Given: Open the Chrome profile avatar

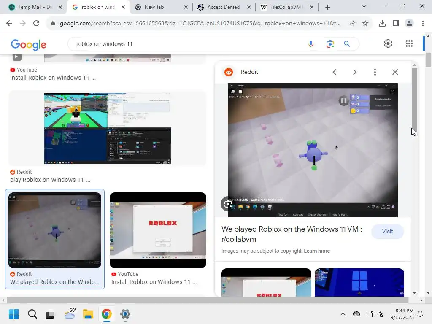Looking at the screenshot, I should (x=409, y=24).
